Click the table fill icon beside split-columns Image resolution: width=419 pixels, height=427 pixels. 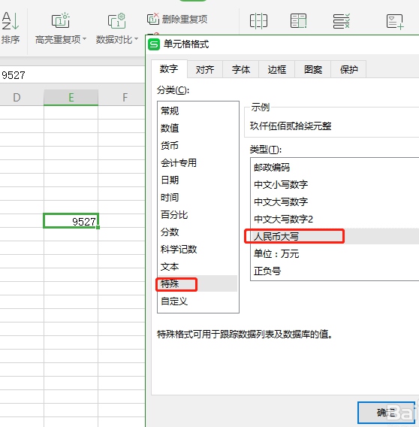[298, 21]
